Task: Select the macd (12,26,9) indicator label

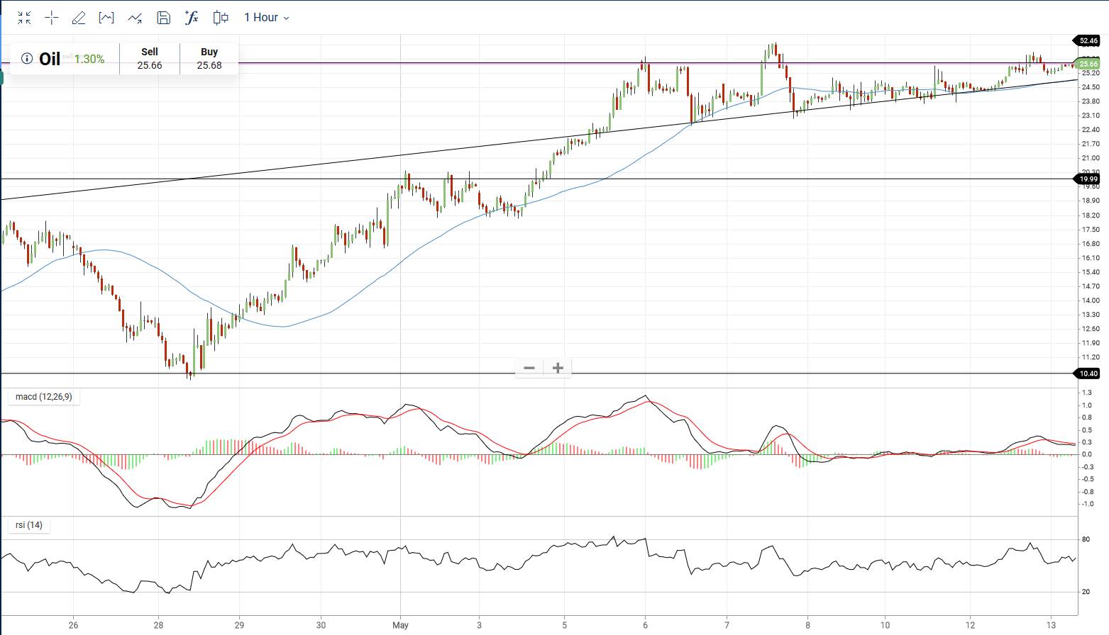Action: coord(43,397)
